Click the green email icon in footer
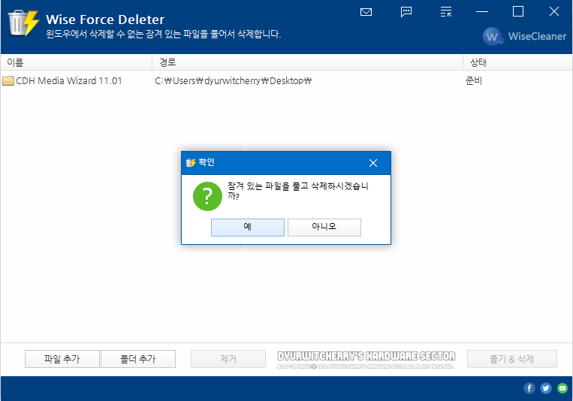This screenshot has height=401, width=573. tap(562, 387)
